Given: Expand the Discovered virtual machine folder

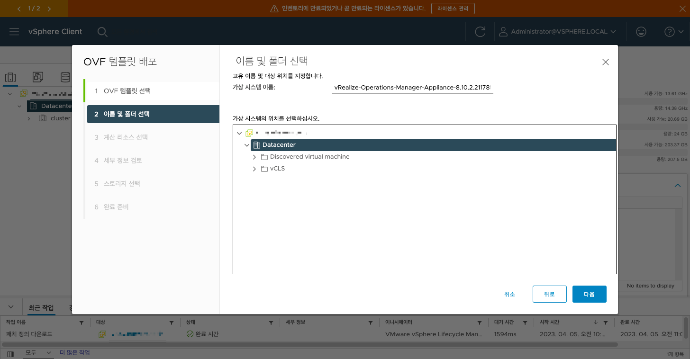Looking at the screenshot, I should pyautogui.click(x=254, y=157).
